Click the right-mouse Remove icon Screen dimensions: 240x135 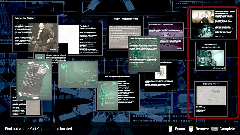[191, 129]
